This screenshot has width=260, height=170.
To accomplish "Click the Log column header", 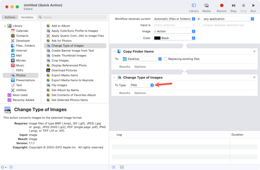I will click(x=119, y=135).
